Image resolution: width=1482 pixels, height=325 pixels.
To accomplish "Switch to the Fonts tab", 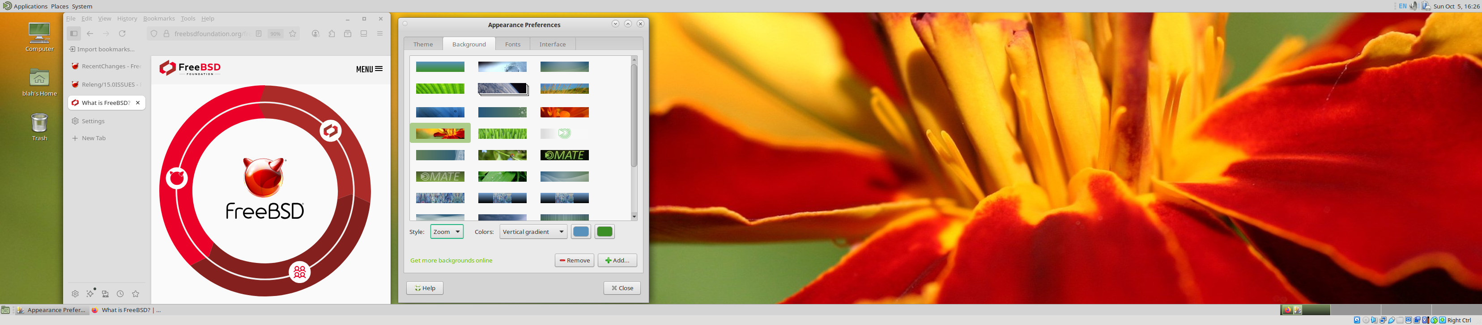I will [512, 44].
